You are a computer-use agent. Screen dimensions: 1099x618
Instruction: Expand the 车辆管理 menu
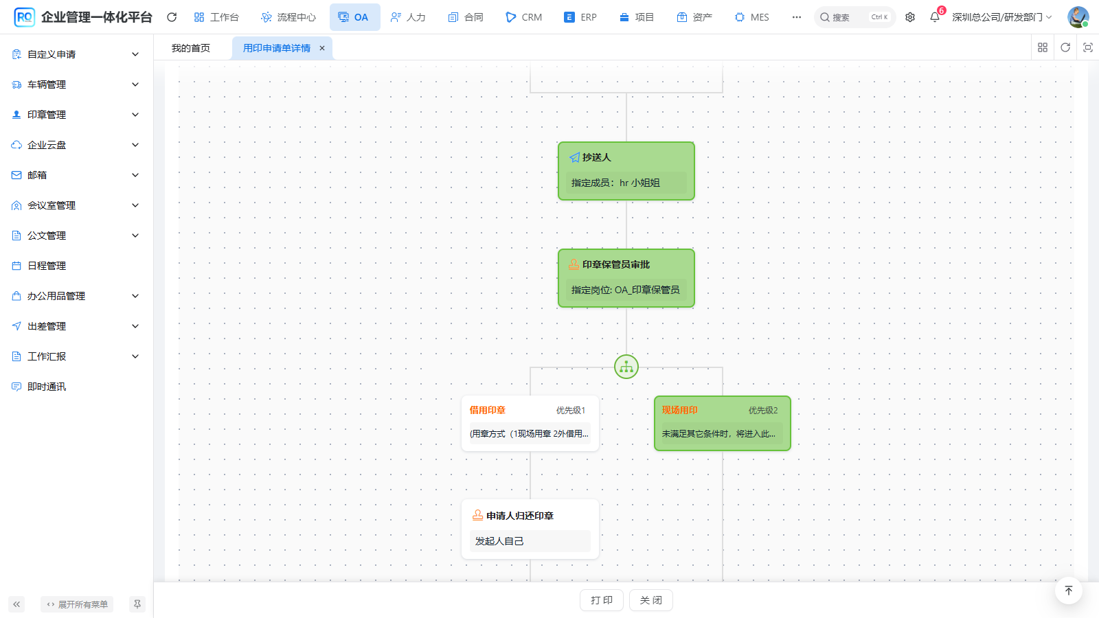(76, 84)
